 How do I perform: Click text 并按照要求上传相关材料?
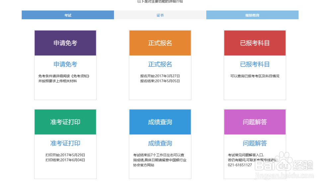pyautogui.click(x=57, y=81)
